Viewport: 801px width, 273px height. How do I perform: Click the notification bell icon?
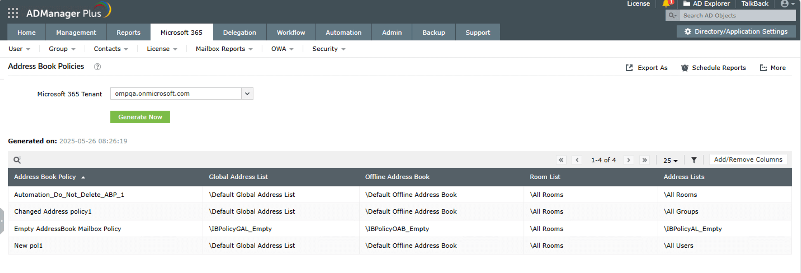tap(666, 4)
